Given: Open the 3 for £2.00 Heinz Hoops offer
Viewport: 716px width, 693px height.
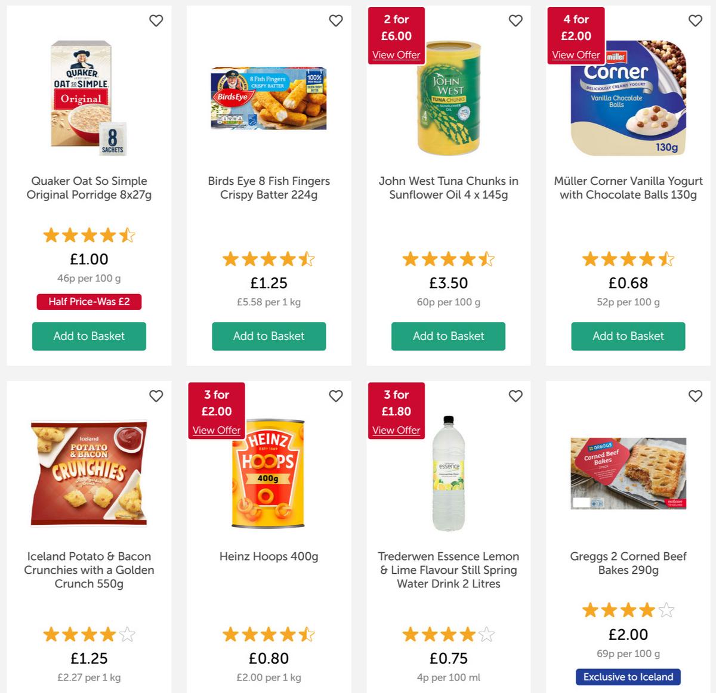Looking at the screenshot, I should click(x=216, y=431).
